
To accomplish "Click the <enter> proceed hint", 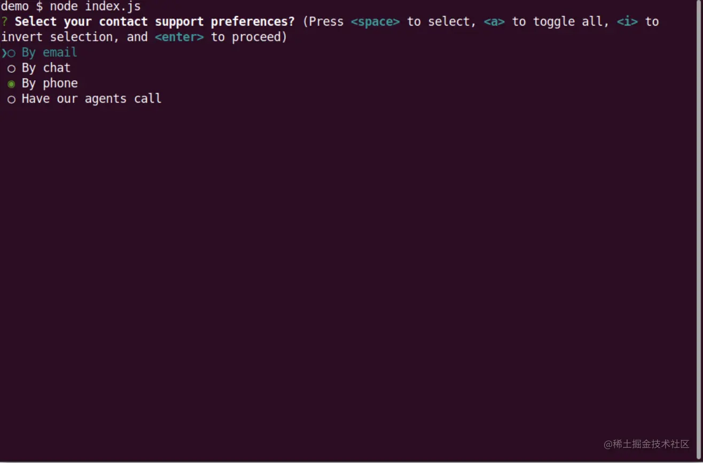I will point(179,37).
